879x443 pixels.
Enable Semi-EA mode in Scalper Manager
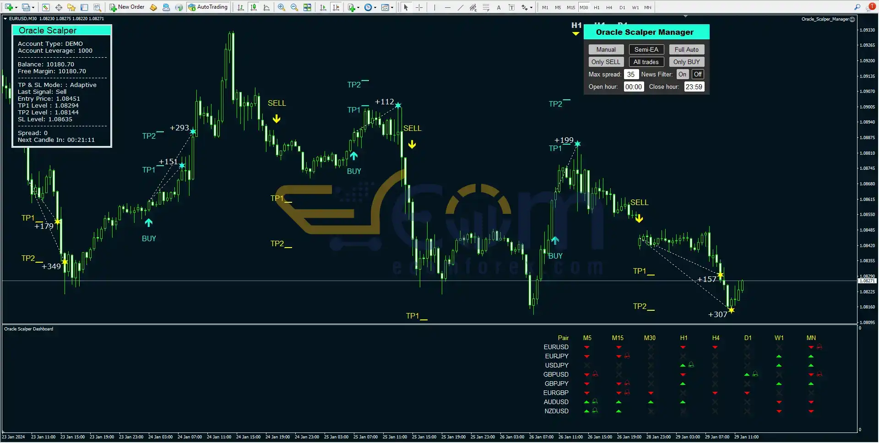pos(646,49)
